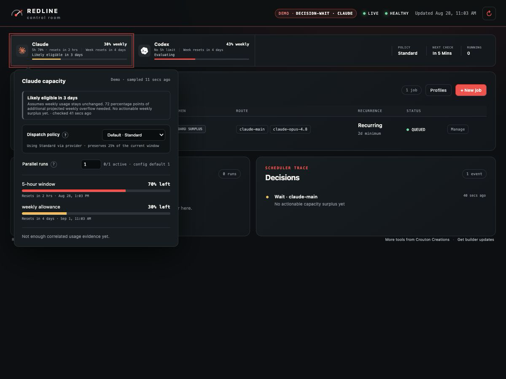
Task: Open the Parallel runs help icon
Action: pos(54,164)
